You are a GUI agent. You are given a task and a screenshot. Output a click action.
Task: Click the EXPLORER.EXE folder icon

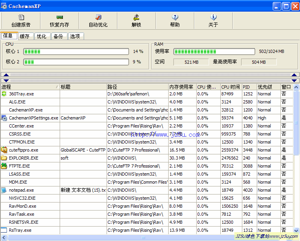pos(4,158)
